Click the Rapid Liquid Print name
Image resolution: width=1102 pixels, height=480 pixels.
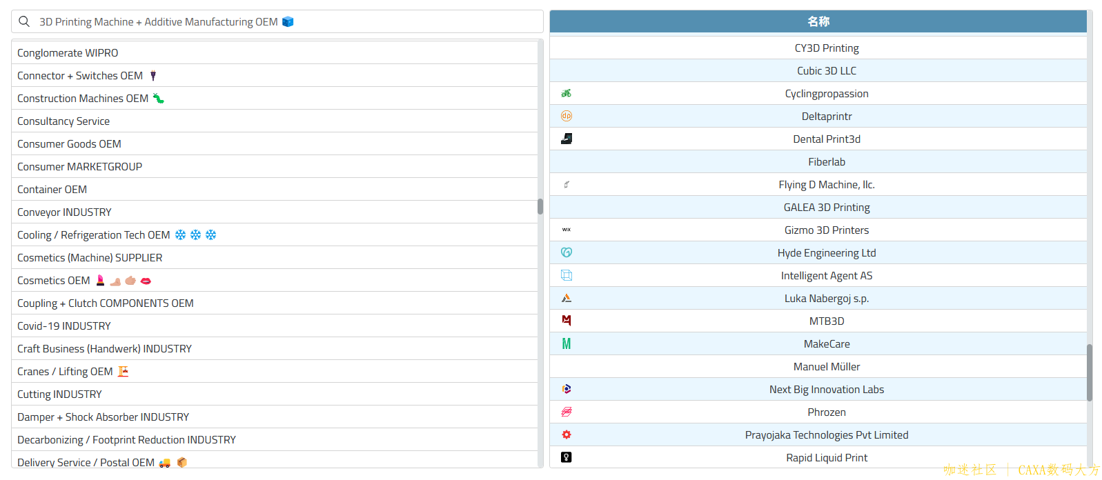point(827,457)
